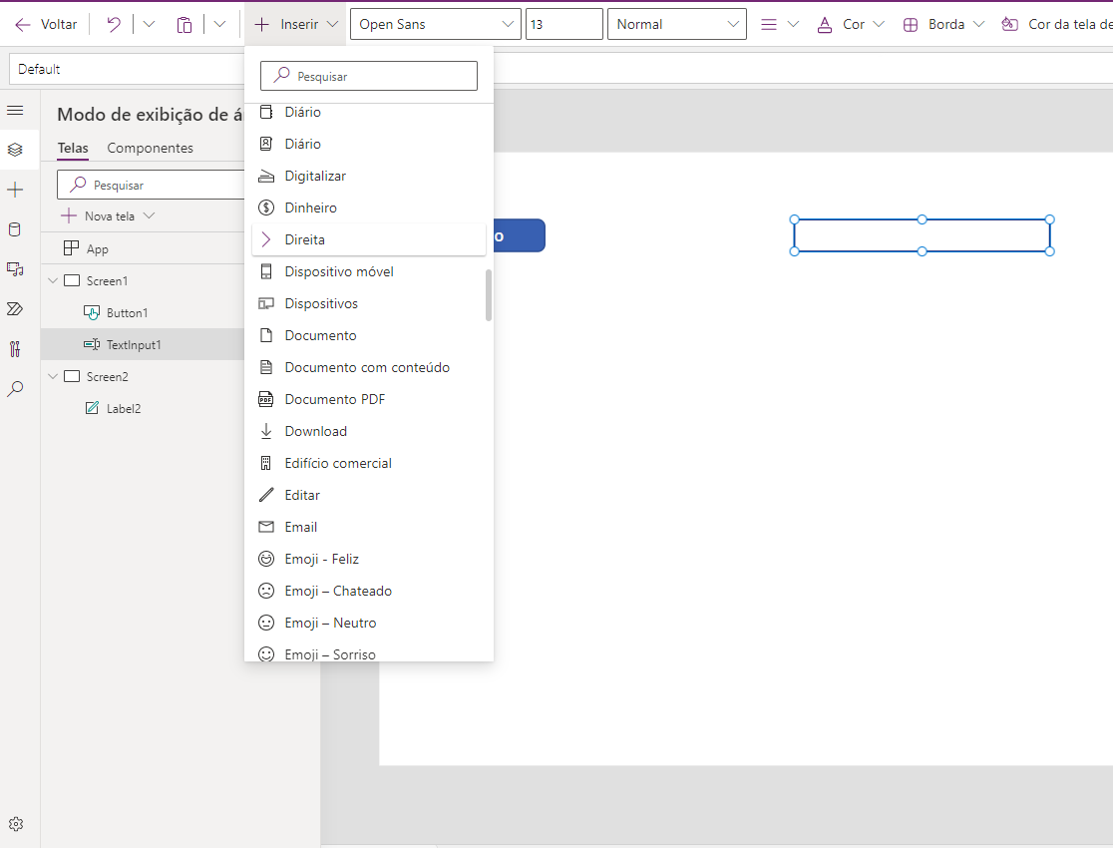The image size is (1113, 848).
Task: Click the tree view Pesquisar search box
Action: [151, 185]
